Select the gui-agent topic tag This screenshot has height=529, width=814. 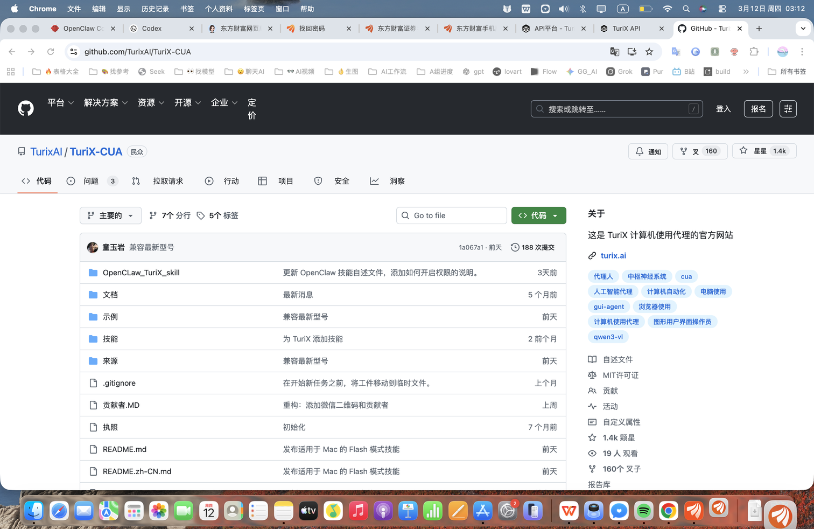pyautogui.click(x=608, y=307)
